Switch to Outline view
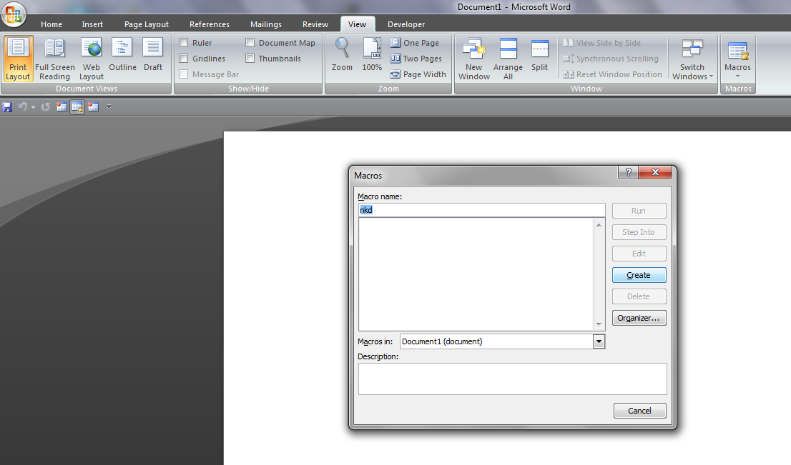 122,54
